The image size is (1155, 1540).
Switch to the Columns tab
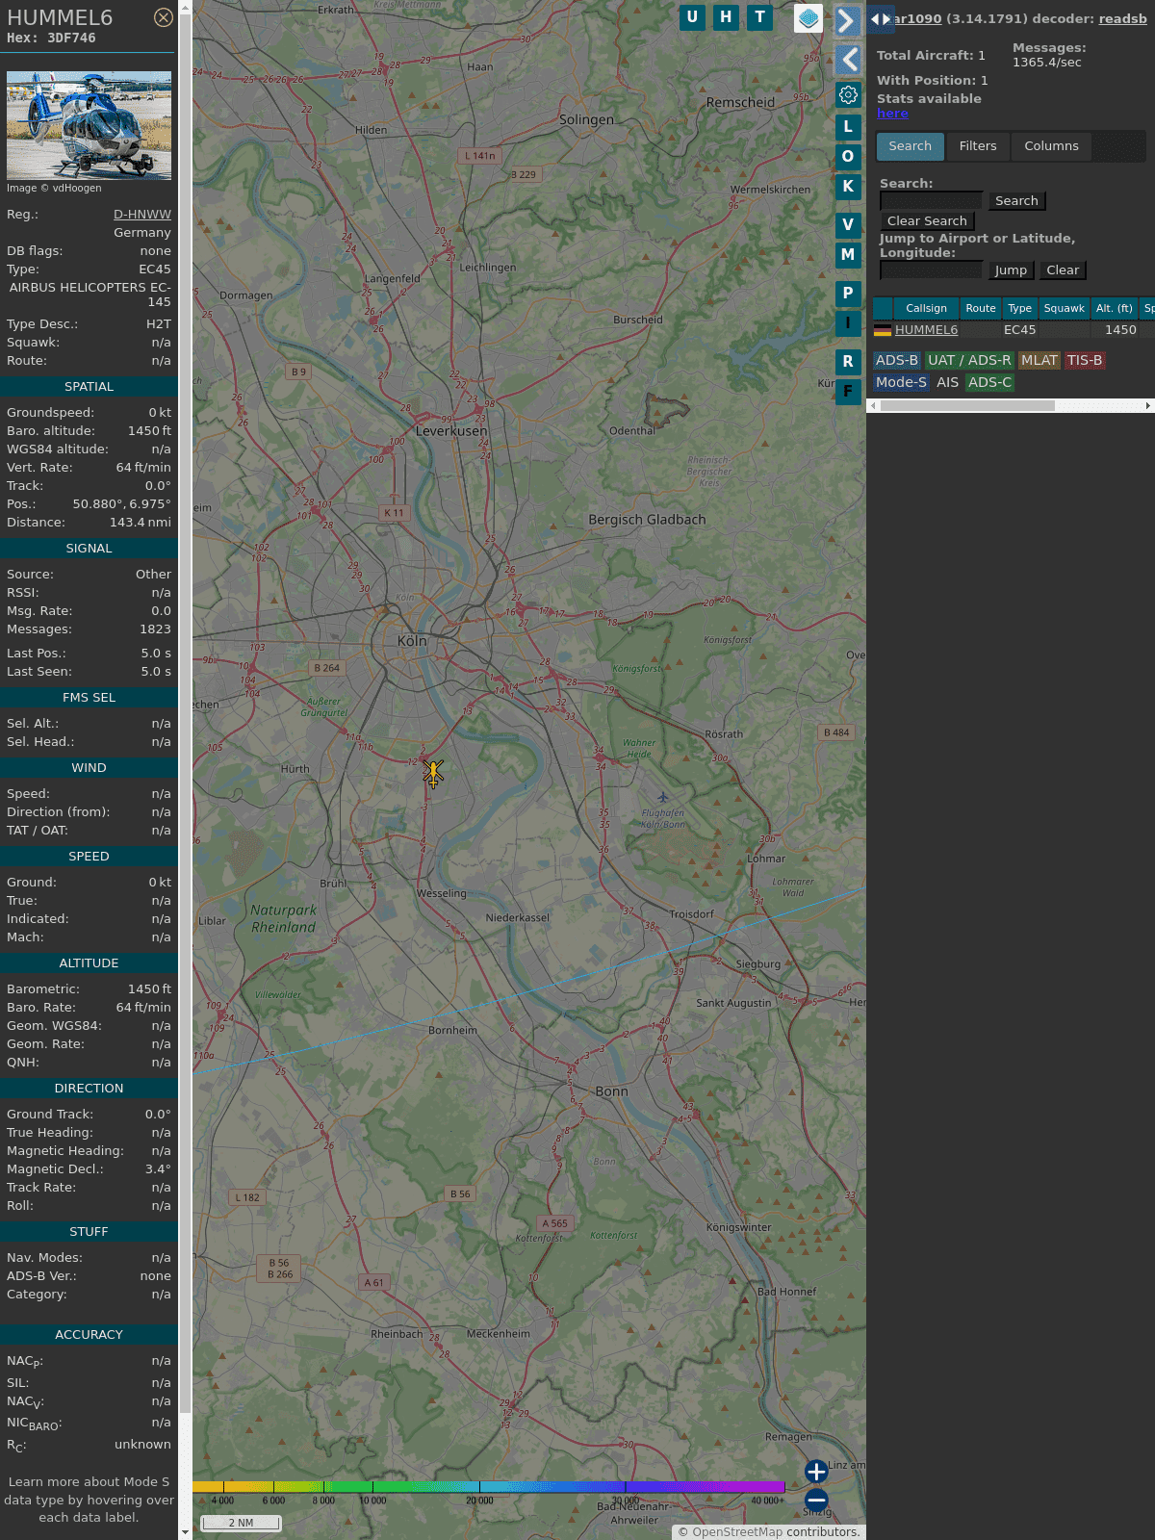[1051, 146]
